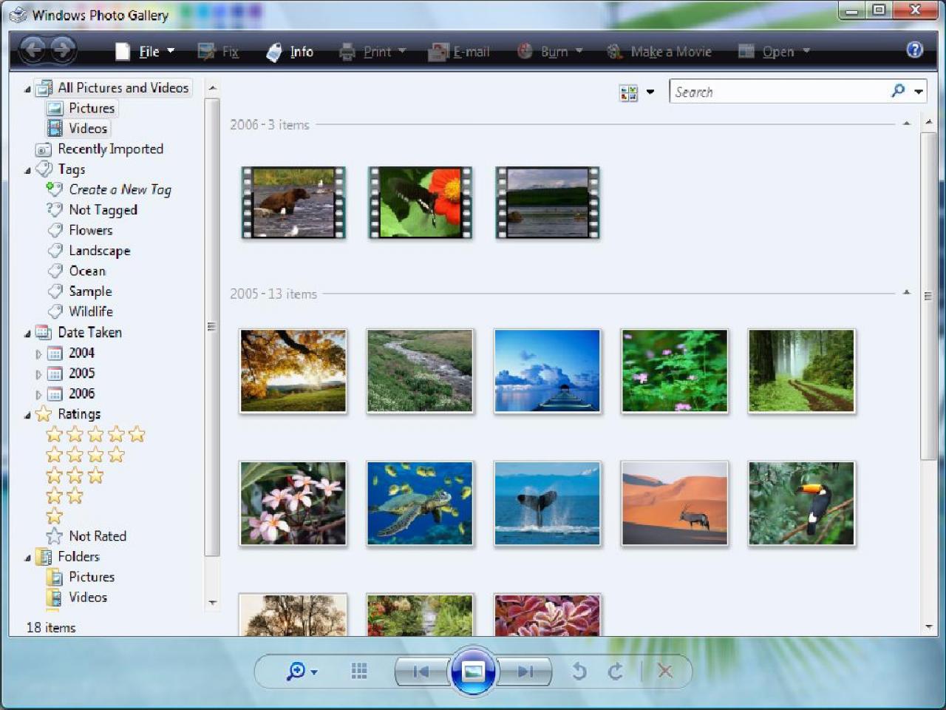Collapse All Pictures and Videos tree node
Image resolution: width=946 pixels, height=710 pixels.
click(x=27, y=89)
